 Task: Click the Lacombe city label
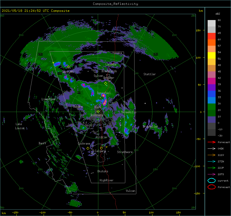click(x=111, y=64)
